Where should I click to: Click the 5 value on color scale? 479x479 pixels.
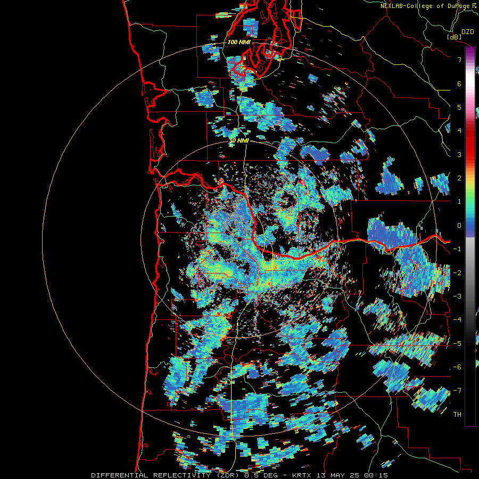459,107
